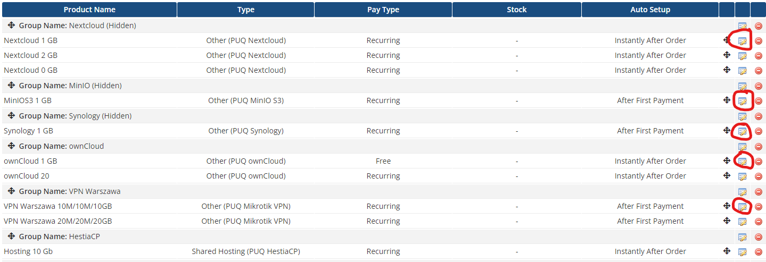Image resolution: width=766 pixels, height=262 pixels.
Task: Delete the ownCloud group
Action: (x=759, y=147)
